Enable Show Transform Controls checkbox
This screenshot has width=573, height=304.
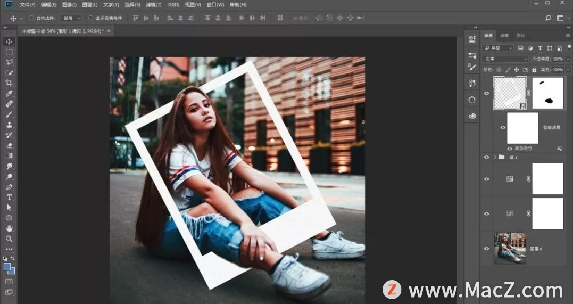click(90, 18)
